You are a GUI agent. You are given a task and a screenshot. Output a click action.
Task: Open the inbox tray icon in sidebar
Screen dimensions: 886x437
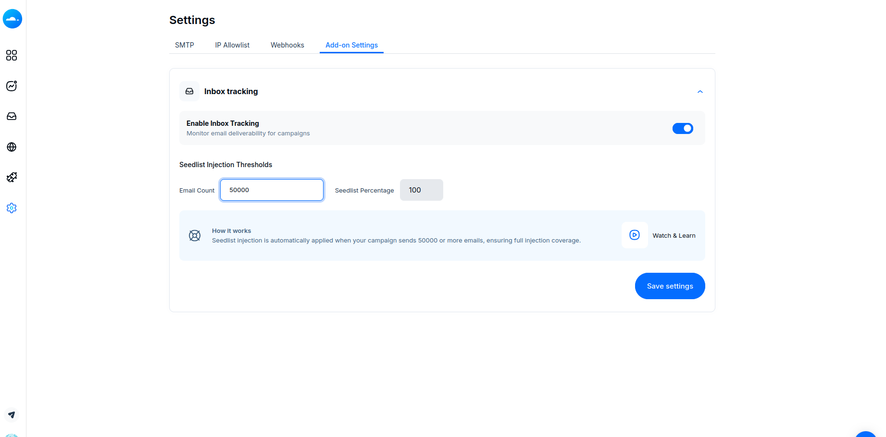12,117
